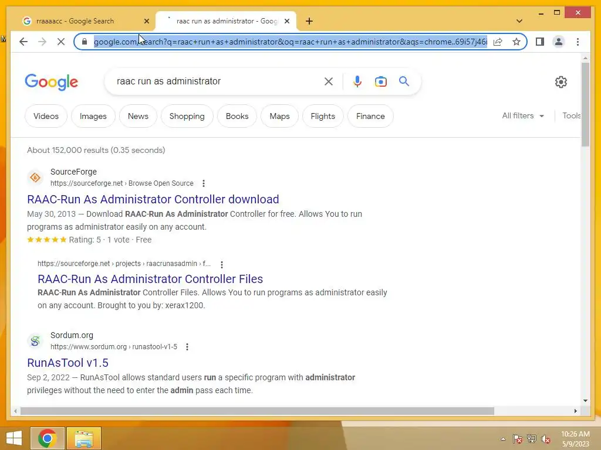
Task: Open more options for projects raacrunasadmin result
Action: click(221, 264)
